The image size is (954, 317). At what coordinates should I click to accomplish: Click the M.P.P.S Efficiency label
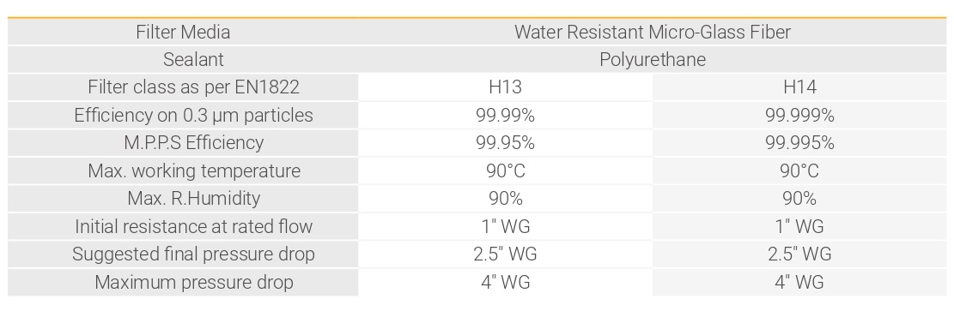point(193,143)
